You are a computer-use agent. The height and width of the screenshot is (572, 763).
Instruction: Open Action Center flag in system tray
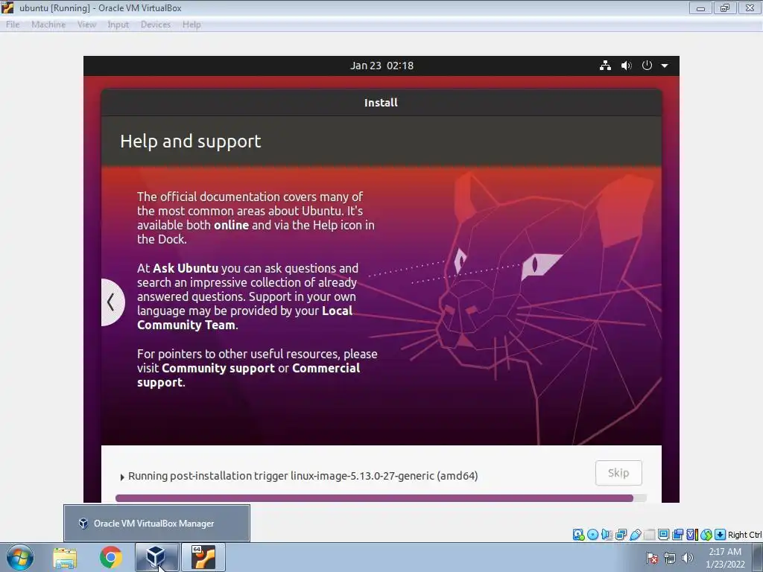point(651,558)
